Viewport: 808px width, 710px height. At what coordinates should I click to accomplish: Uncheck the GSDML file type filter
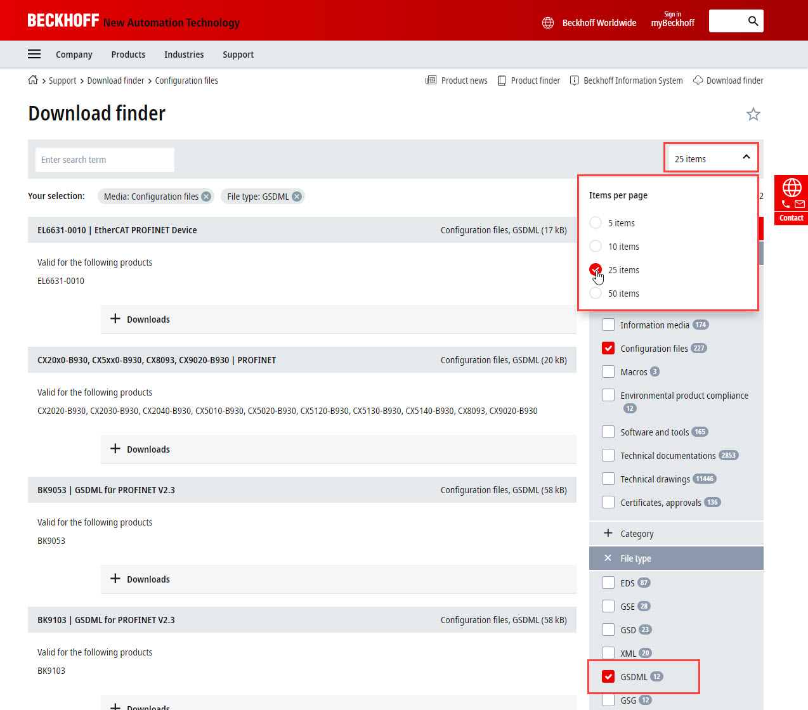pyautogui.click(x=608, y=676)
